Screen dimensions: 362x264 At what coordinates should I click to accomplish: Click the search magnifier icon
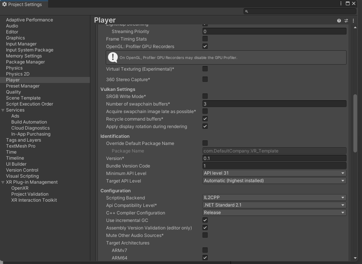point(247,12)
